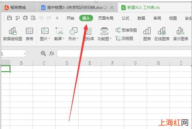Switch to the 视图 ribbon tab
Screen dimensions: 192x129
pyautogui.click(x=173, y=18)
